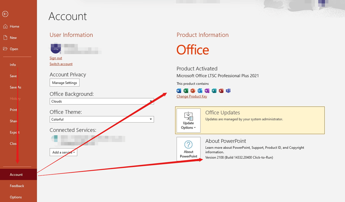Click the Sign out link
Viewport: 345px width, 202px height.
click(56, 58)
